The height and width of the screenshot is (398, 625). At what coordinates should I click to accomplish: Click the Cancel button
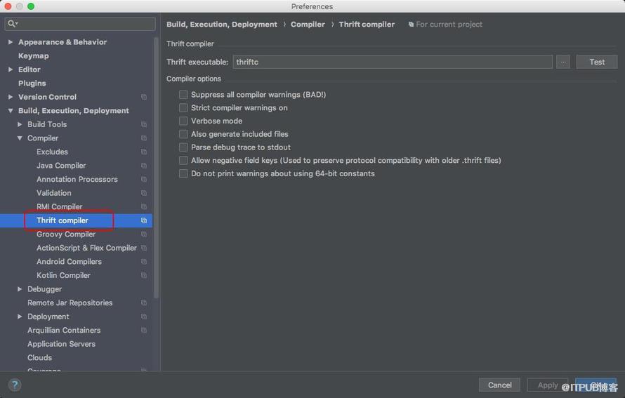pos(499,385)
